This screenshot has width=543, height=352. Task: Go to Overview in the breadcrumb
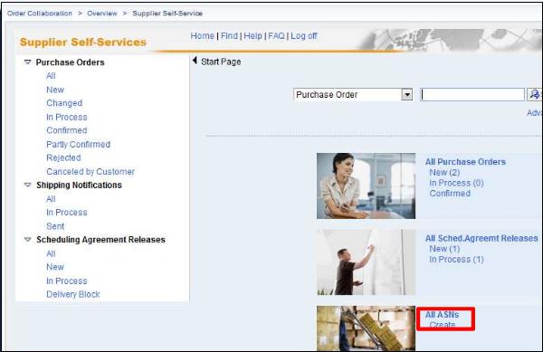(102, 14)
